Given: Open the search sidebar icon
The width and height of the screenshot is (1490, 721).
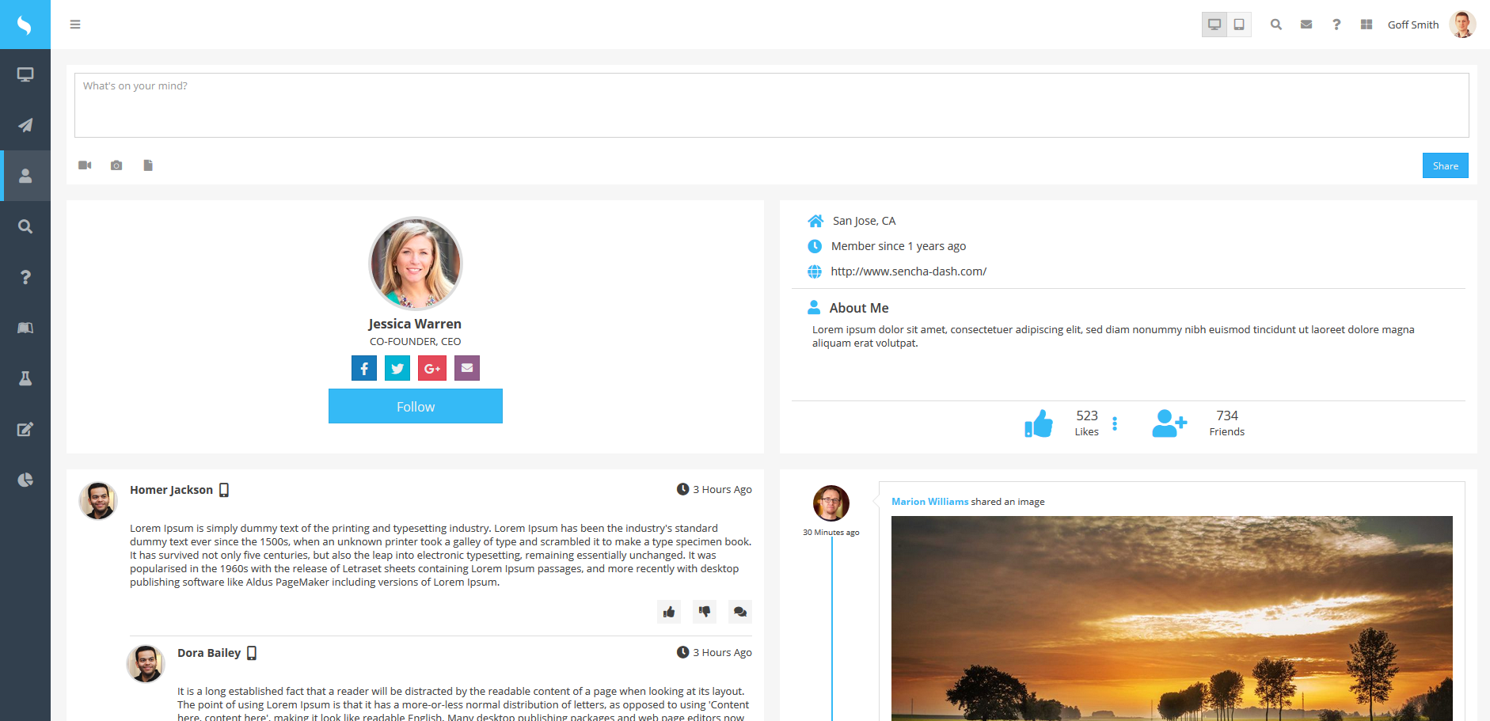Looking at the screenshot, I should (x=25, y=226).
